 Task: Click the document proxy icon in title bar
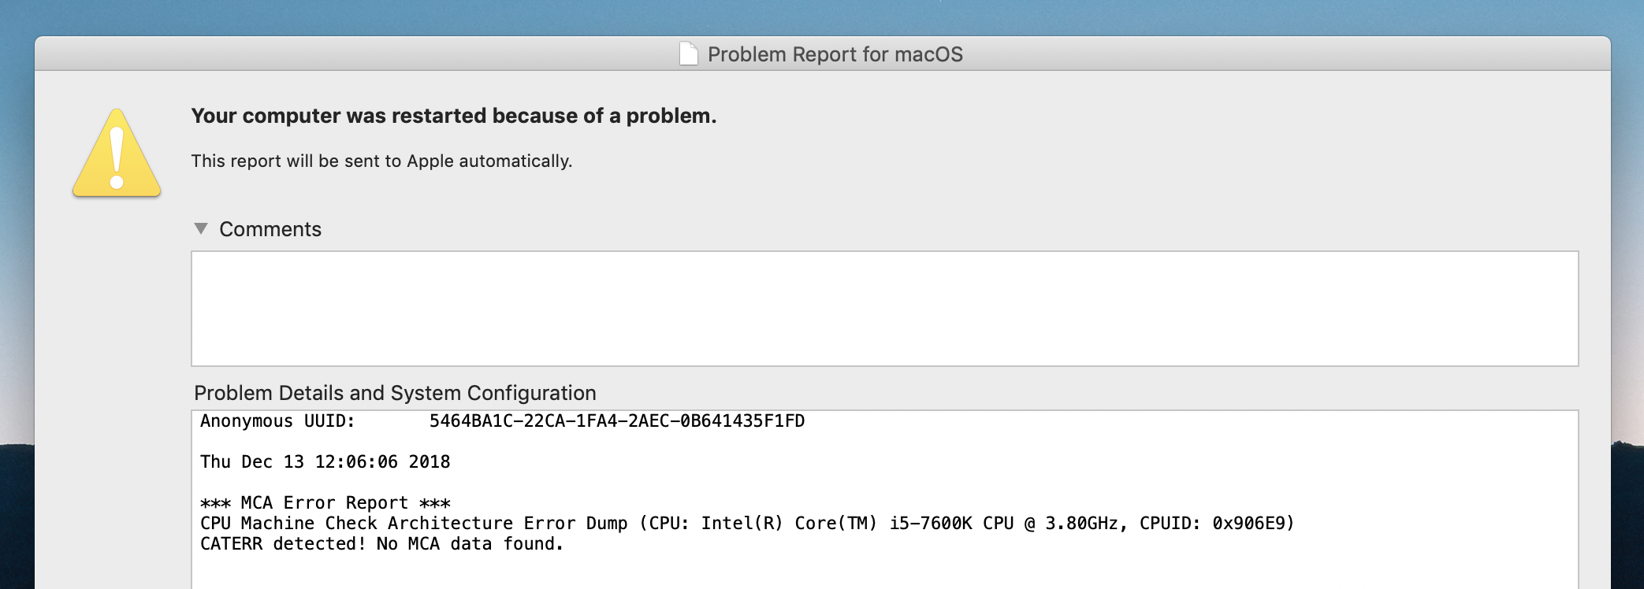pyautogui.click(x=688, y=54)
